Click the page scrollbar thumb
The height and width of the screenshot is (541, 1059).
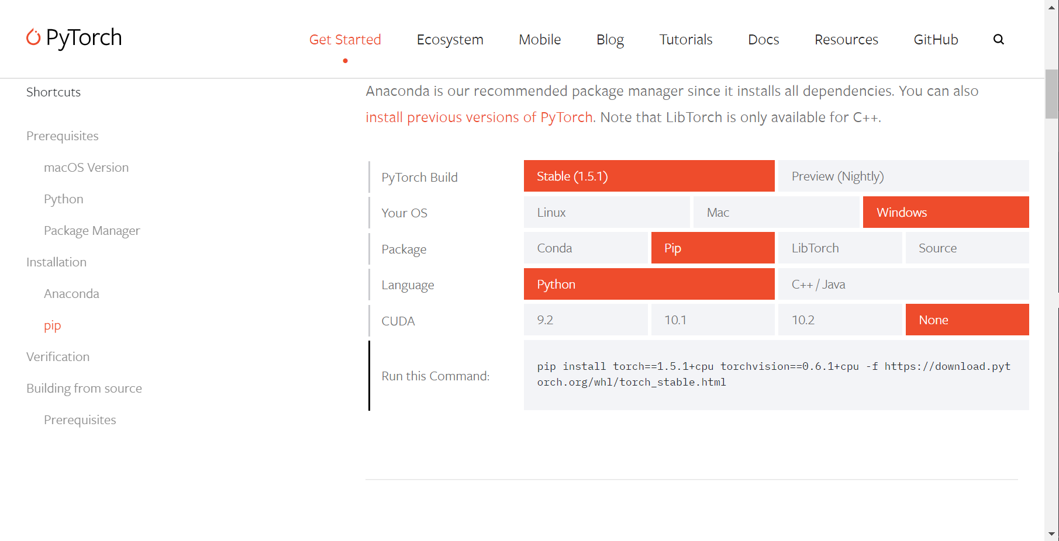1051,94
